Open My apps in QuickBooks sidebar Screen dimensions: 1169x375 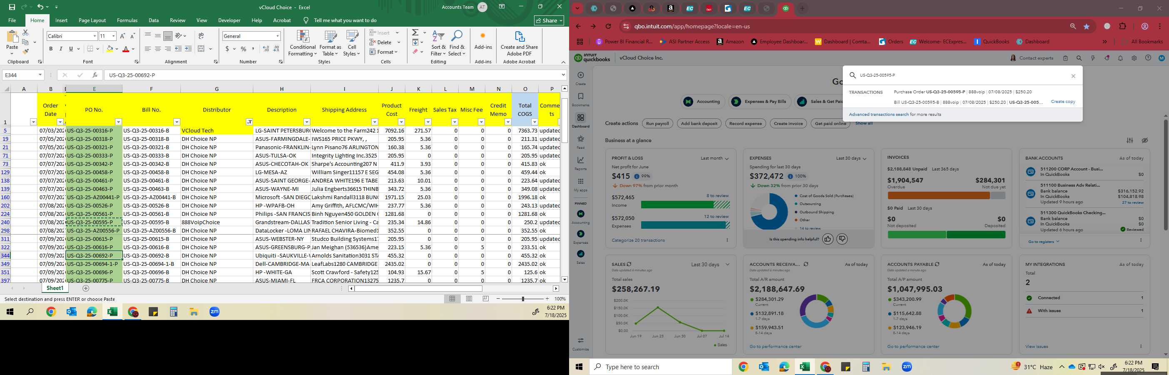click(x=581, y=185)
